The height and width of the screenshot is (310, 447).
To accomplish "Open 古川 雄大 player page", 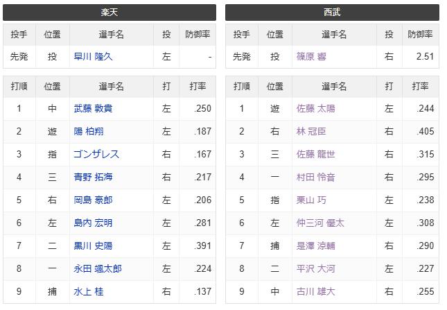I will (315, 291).
